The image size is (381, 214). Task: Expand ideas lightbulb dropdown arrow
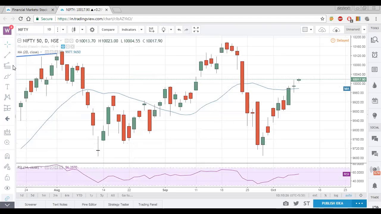tap(171, 29)
